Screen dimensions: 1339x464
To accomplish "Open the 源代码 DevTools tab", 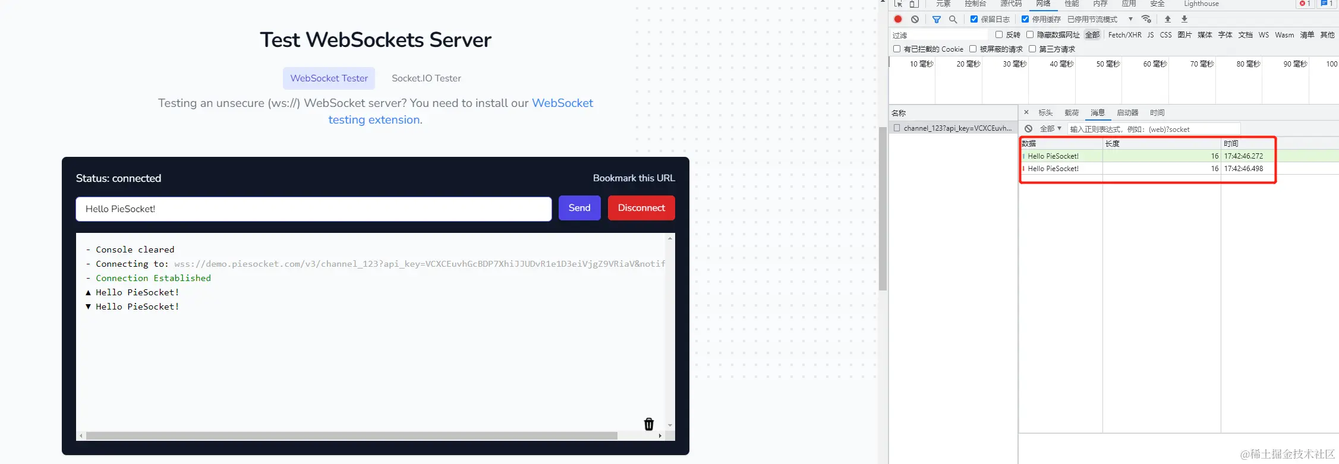I will pos(1011,4).
